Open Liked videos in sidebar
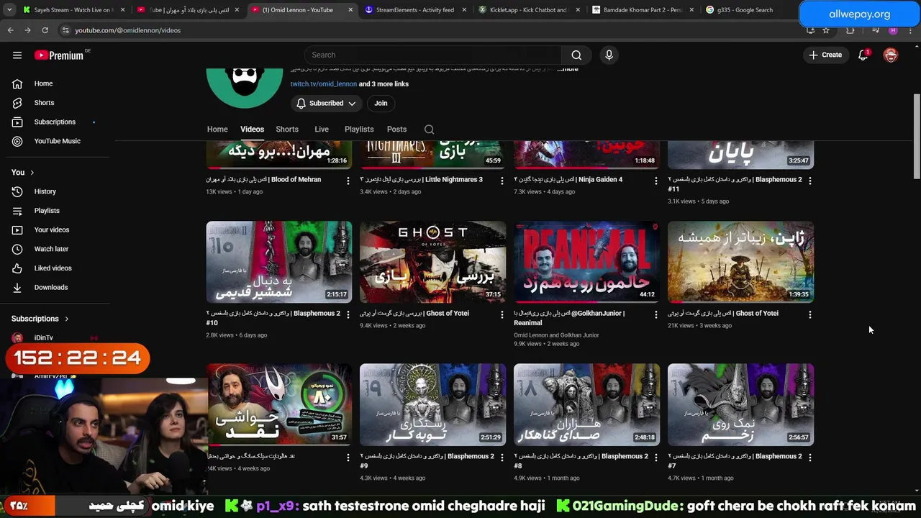 (x=53, y=268)
